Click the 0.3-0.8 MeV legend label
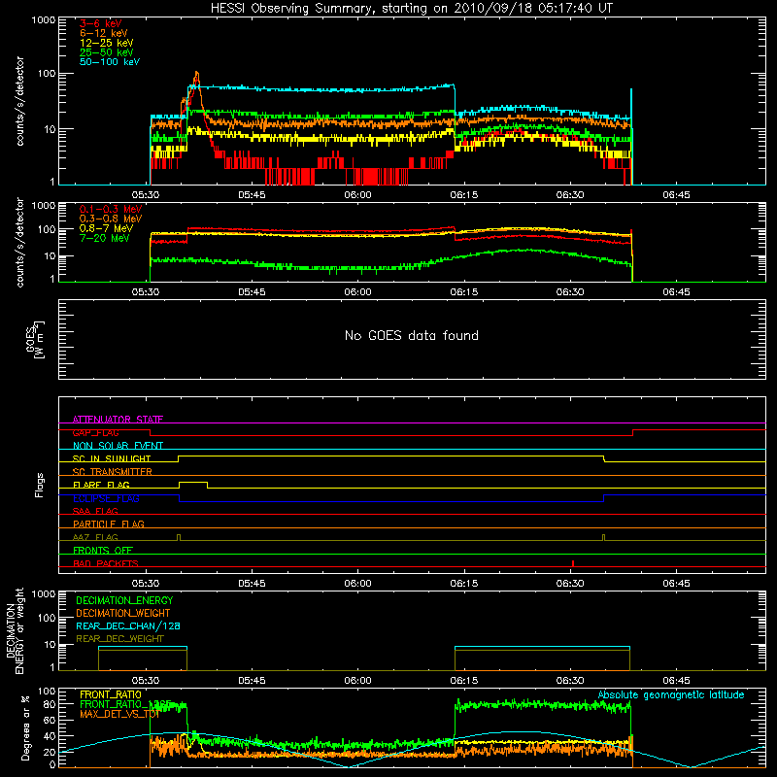Image resolution: width=777 pixels, height=777 pixels. 111,219
